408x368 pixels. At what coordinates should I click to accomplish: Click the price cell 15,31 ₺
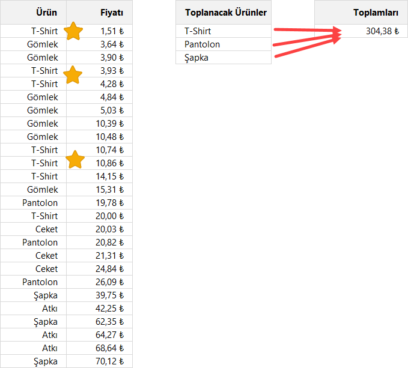pos(99,190)
